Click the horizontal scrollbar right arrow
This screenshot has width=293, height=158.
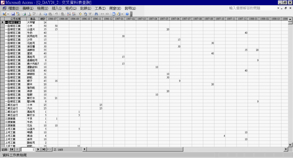tap(286, 149)
